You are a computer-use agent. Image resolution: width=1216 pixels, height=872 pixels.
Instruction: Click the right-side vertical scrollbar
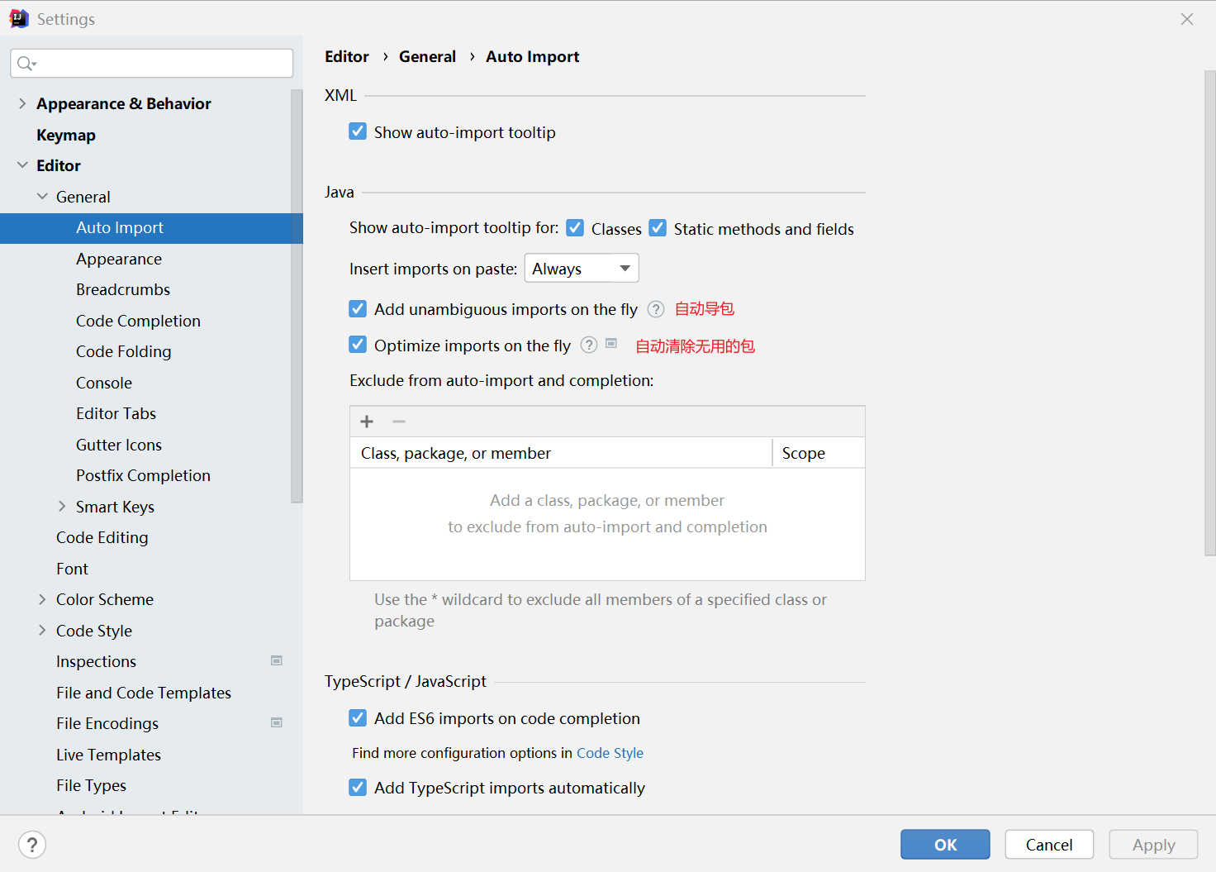1209,314
